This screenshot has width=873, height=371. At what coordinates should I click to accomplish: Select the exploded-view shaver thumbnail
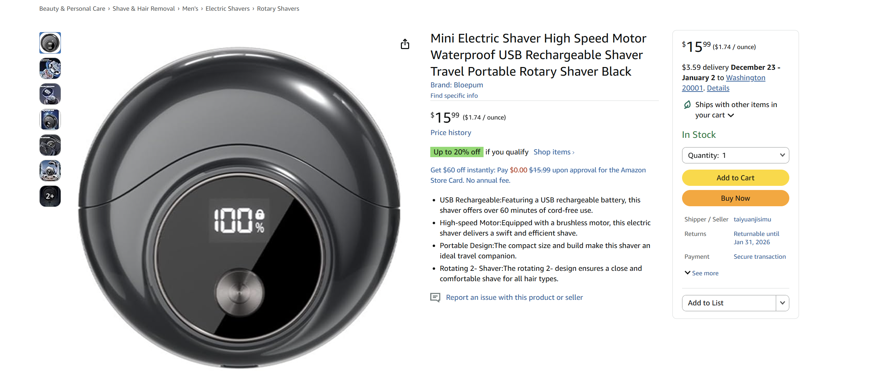(50, 68)
